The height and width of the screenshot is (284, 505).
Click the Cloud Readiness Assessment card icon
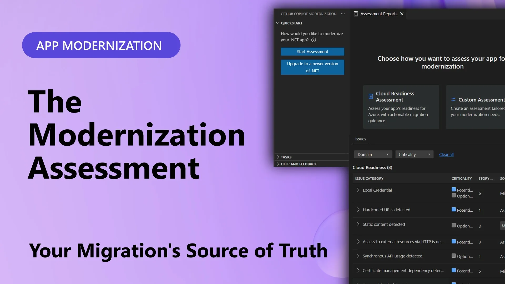pyautogui.click(x=370, y=96)
